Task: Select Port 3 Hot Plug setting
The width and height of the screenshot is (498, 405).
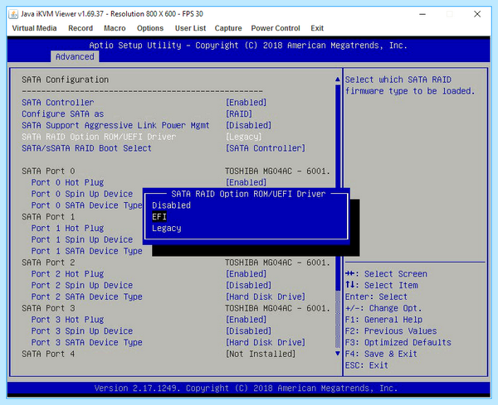Action: coord(67,320)
